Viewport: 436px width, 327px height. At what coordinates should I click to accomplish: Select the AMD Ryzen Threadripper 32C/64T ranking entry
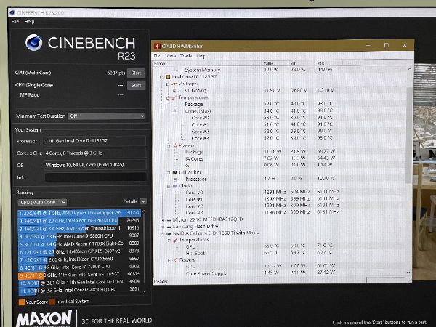point(79,213)
